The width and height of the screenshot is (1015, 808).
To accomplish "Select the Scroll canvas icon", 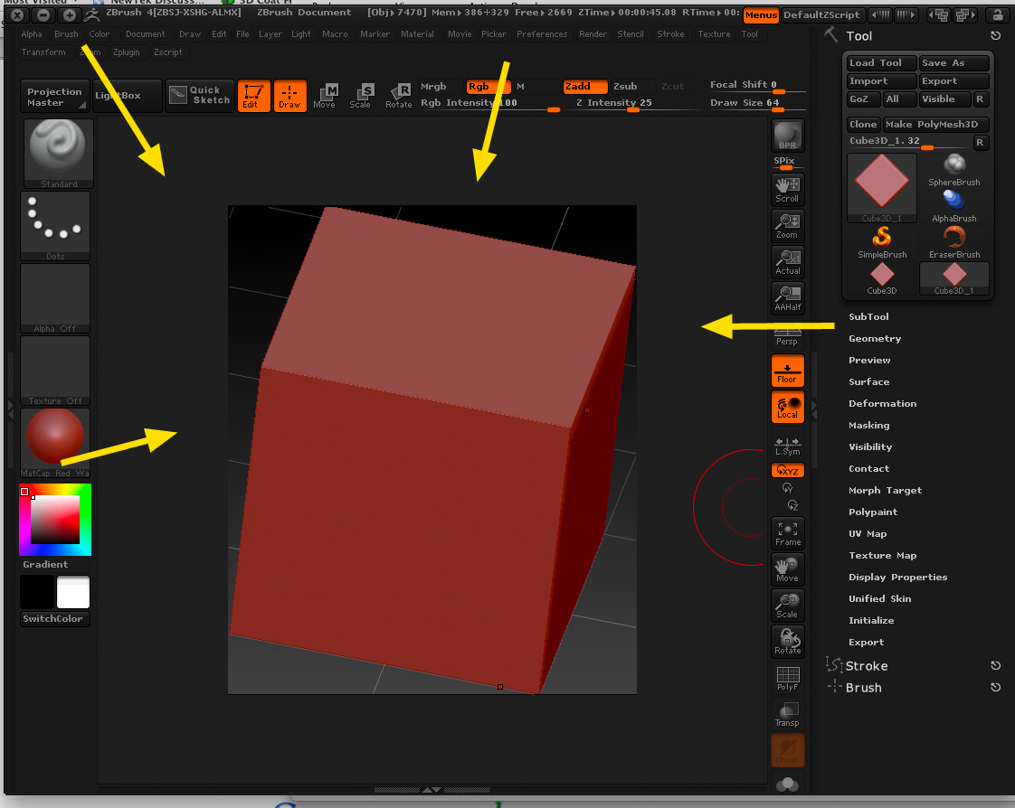I will [x=788, y=190].
